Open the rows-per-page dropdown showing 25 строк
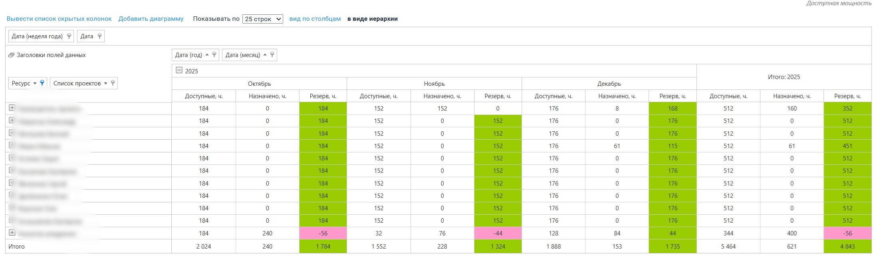 click(262, 19)
